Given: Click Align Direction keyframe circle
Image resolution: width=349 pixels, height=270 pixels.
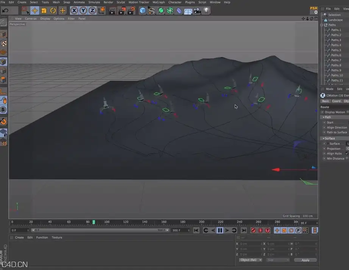Looking at the screenshot, I should click(x=324, y=127).
